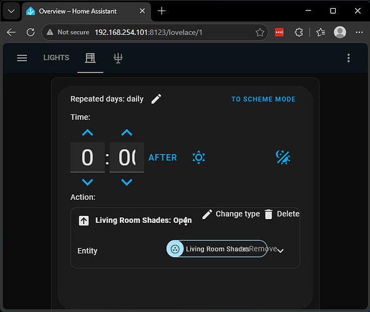Select the shades blind icon tab
Screen dimensions: 370x312
click(90, 58)
